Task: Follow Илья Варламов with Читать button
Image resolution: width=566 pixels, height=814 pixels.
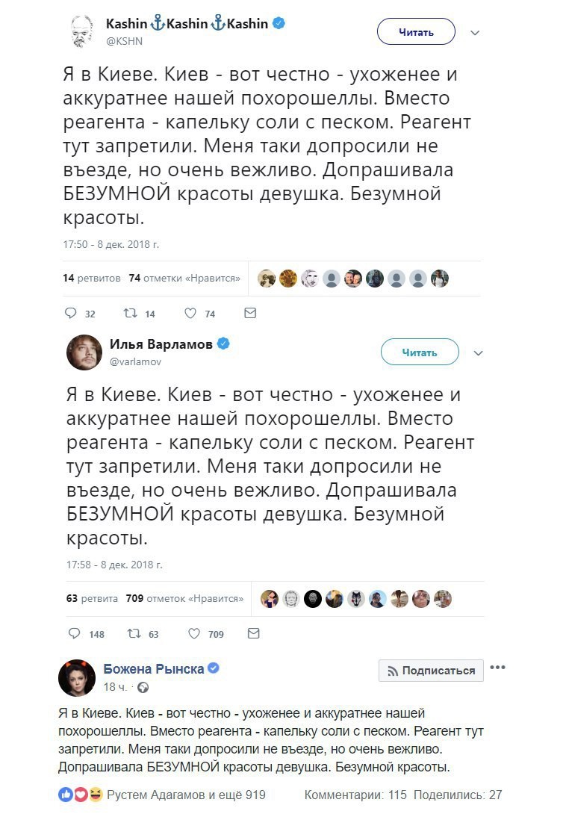Action: [419, 352]
